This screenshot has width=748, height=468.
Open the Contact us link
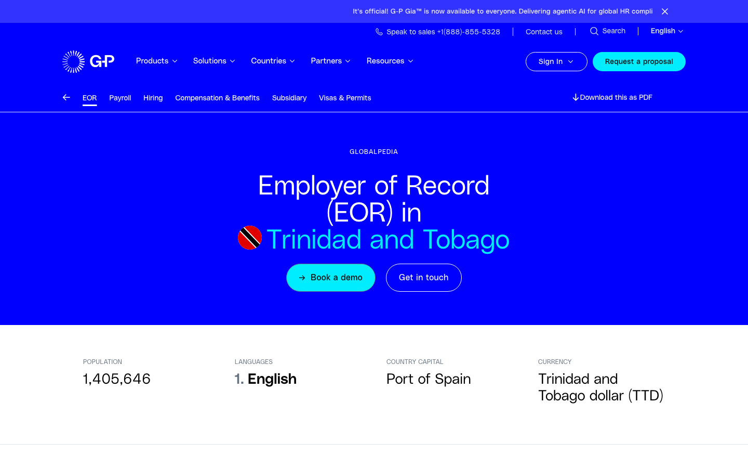(544, 32)
